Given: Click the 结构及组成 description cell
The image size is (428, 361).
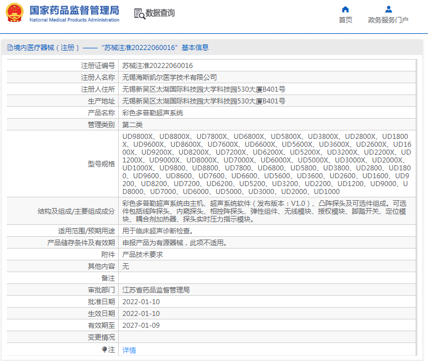Looking at the screenshot, I should coord(267,211).
